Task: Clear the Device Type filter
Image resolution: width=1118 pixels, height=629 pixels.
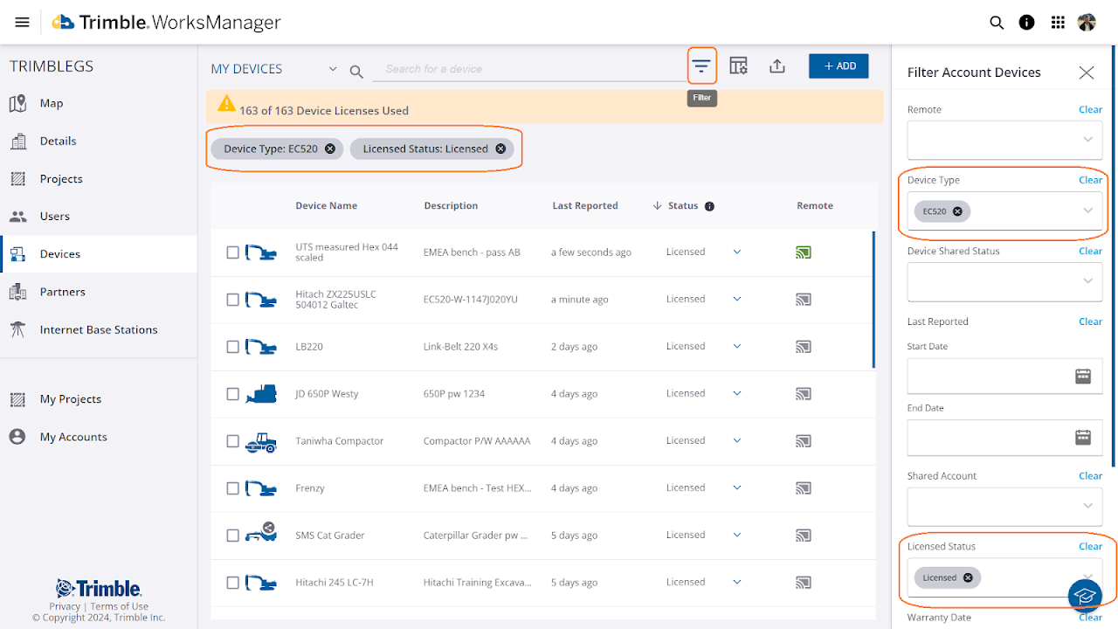Action: click(x=1090, y=180)
